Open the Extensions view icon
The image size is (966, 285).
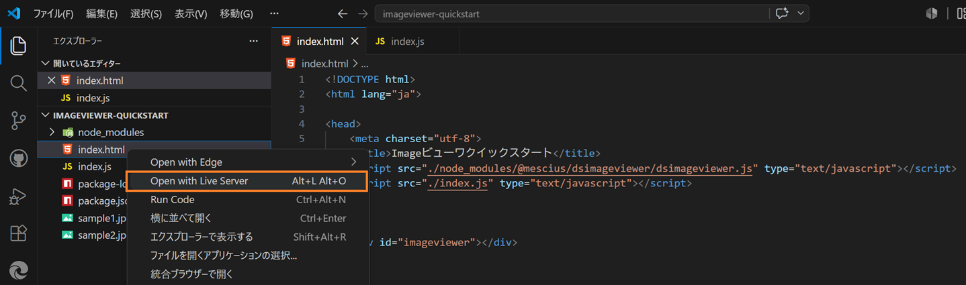pos(18,233)
